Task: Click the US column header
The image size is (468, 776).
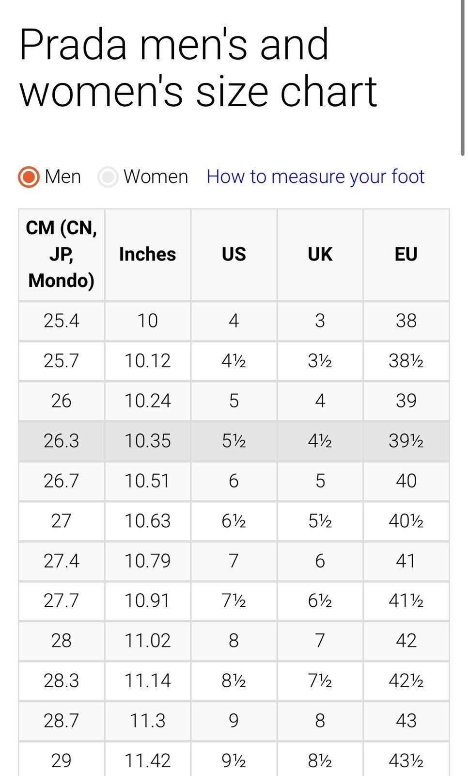Action: click(234, 255)
